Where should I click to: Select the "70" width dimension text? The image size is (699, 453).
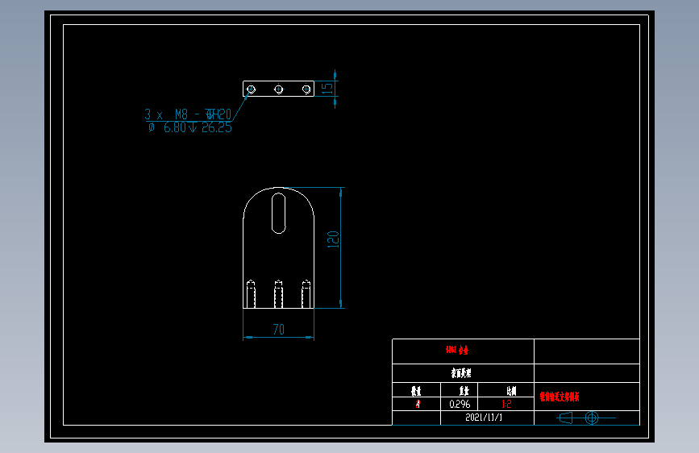click(279, 330)
